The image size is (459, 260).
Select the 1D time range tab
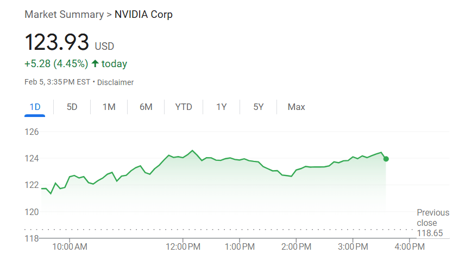point(35,107)
